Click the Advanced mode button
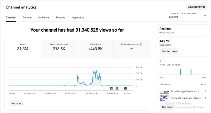This screenshot has width=211, height=113. [196, 7]
